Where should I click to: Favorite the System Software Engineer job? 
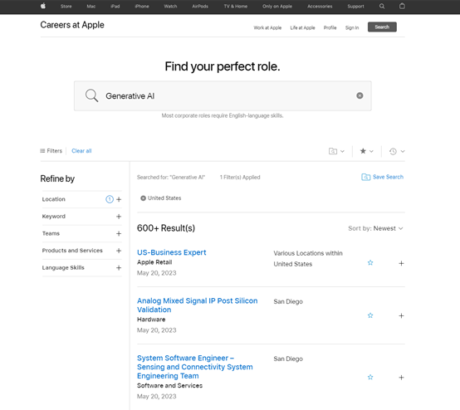tap(370, 377)
